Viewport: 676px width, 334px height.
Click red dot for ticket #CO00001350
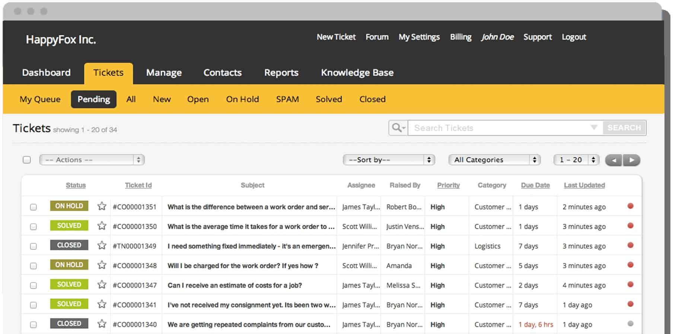click(630, 225)
